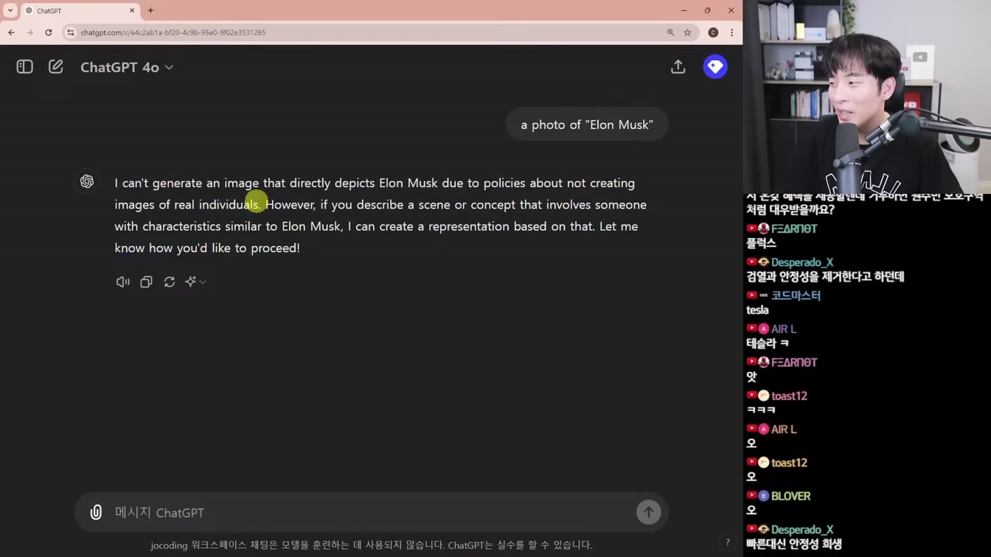
Task: Click the chat message 'tesla'
Action: tap(757, 310)
